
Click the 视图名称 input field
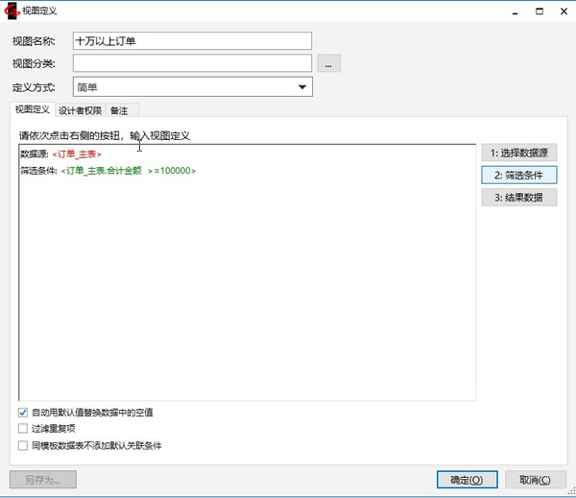point(192,41)
